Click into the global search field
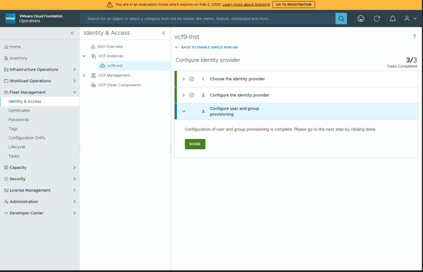Viewport: 423px width, 272px height. (207, 19)
